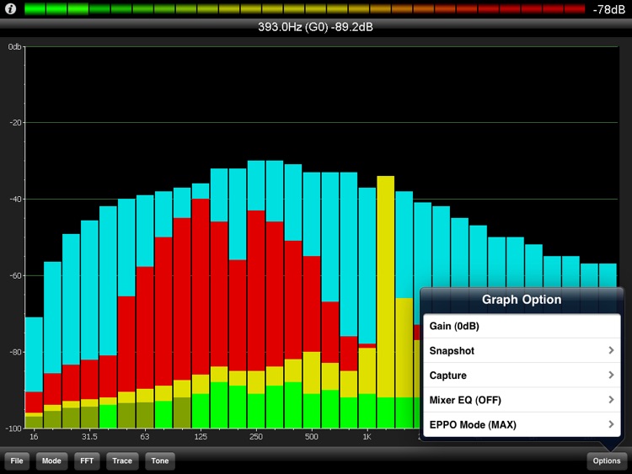Click the input level meter bar
Viewport: 632px width, 474px height.
point(305,9)
